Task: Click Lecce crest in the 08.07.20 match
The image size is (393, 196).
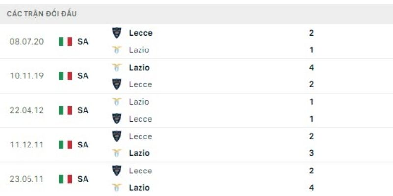Action: (117, 33)
